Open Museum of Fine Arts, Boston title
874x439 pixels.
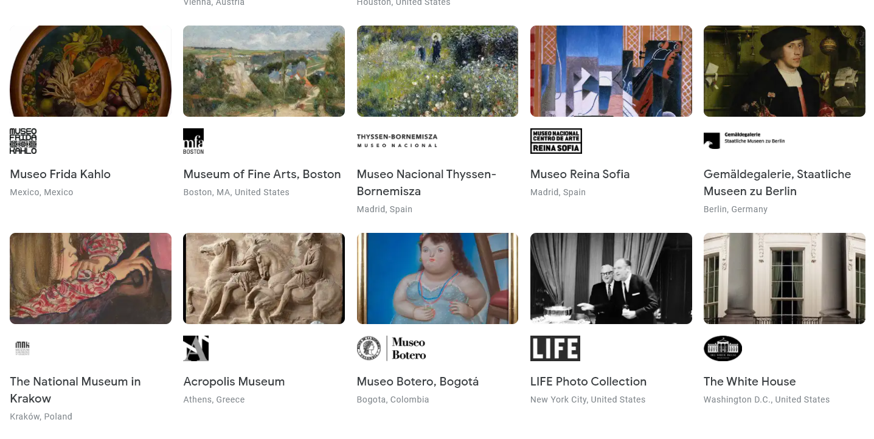point(262,174)
